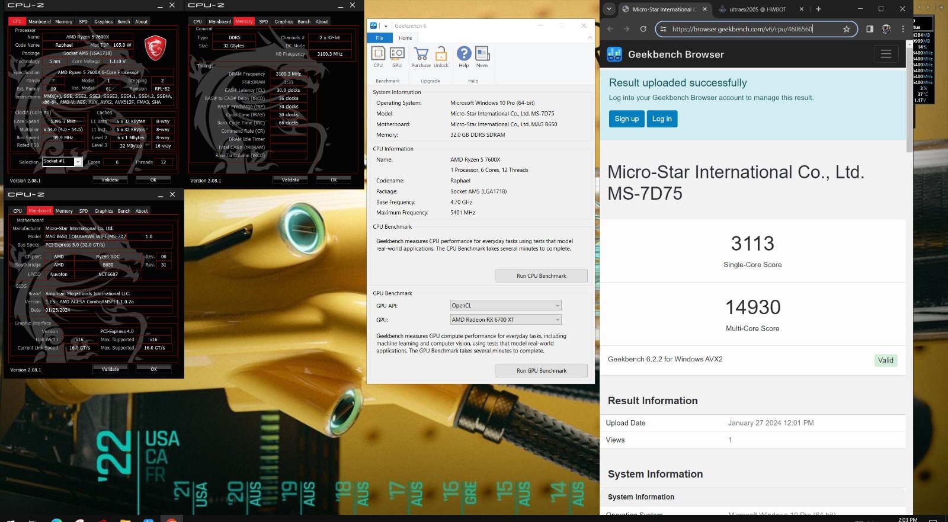Click the '3100.3 MHz' DRAM Frequency value in CPU-Z
The height and width of the screenshot is (522, 948).
click(x=288, y=74)
